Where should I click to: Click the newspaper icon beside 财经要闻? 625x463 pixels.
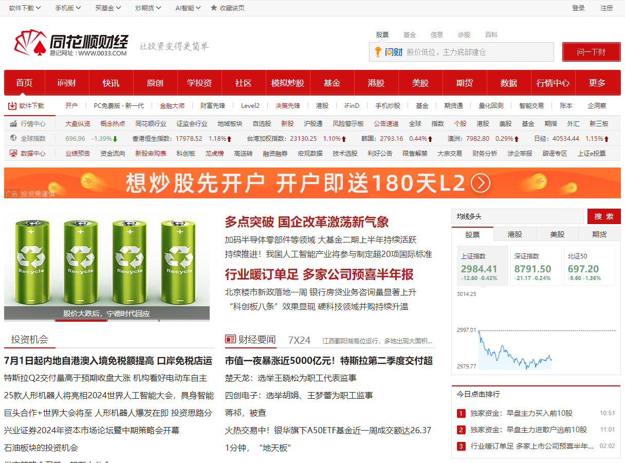[230, 340]
